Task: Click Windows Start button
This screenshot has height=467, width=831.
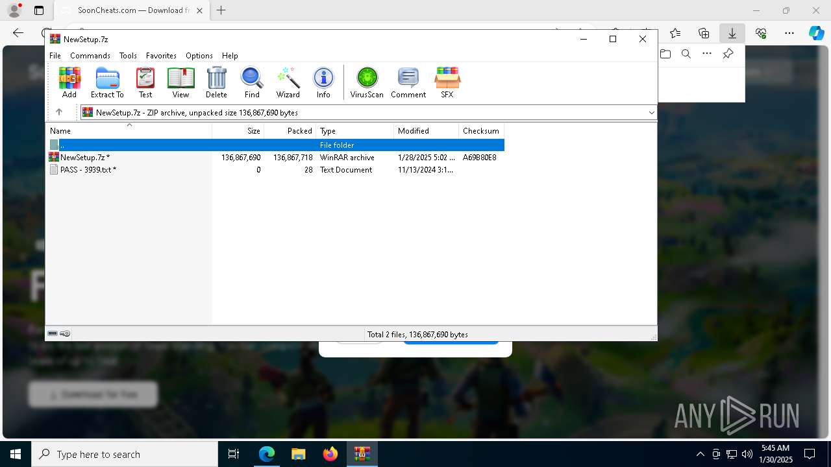Action: click(x=16, y=454)
